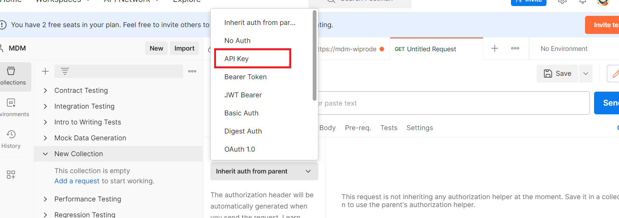This screenshot has width=619, height=218.
Task: Click the filter icon in collections search
Action: coord(65,71)
